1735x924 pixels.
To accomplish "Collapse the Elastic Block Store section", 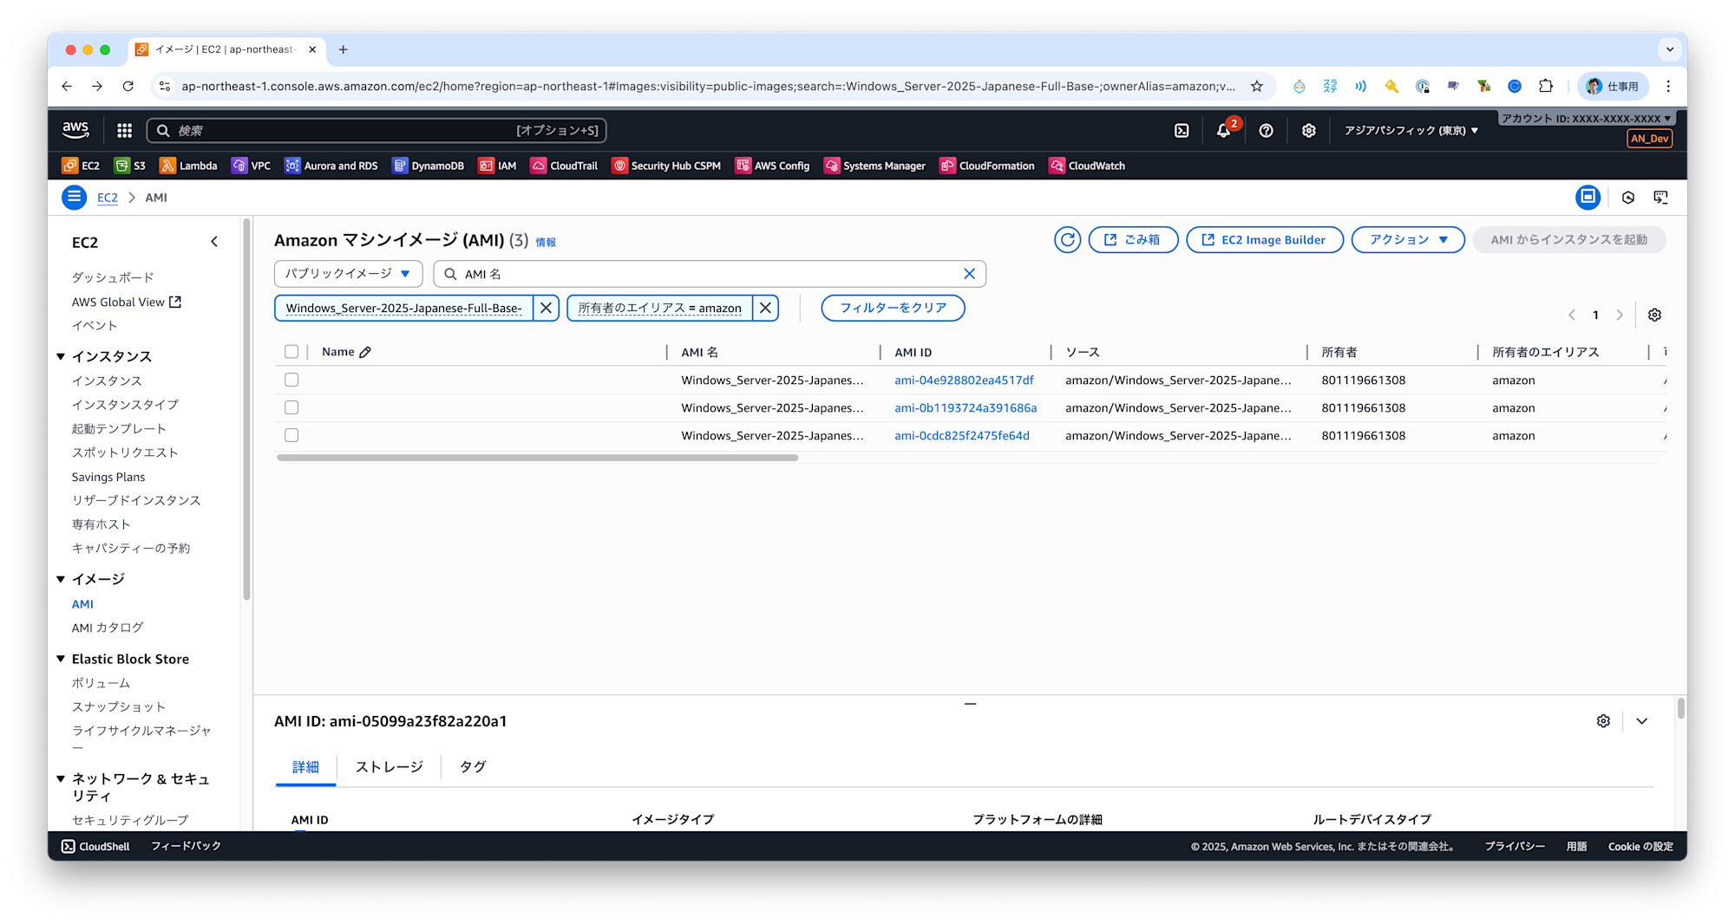I will point(61,659).
